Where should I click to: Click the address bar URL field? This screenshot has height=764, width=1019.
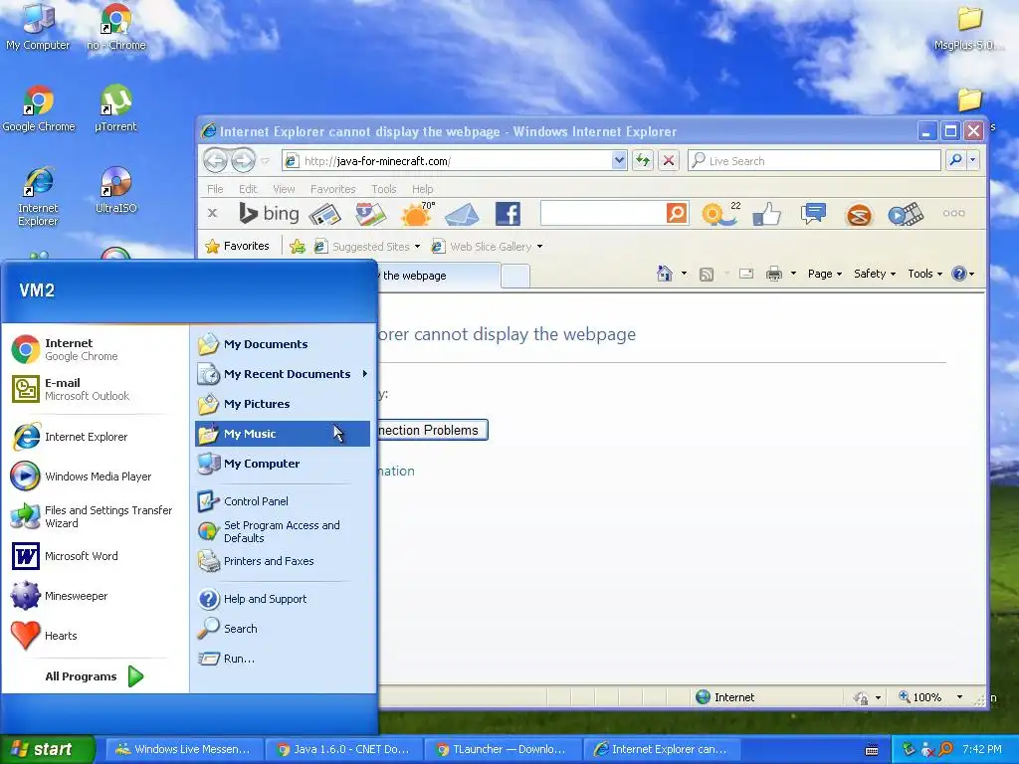(x=449, y=160)
